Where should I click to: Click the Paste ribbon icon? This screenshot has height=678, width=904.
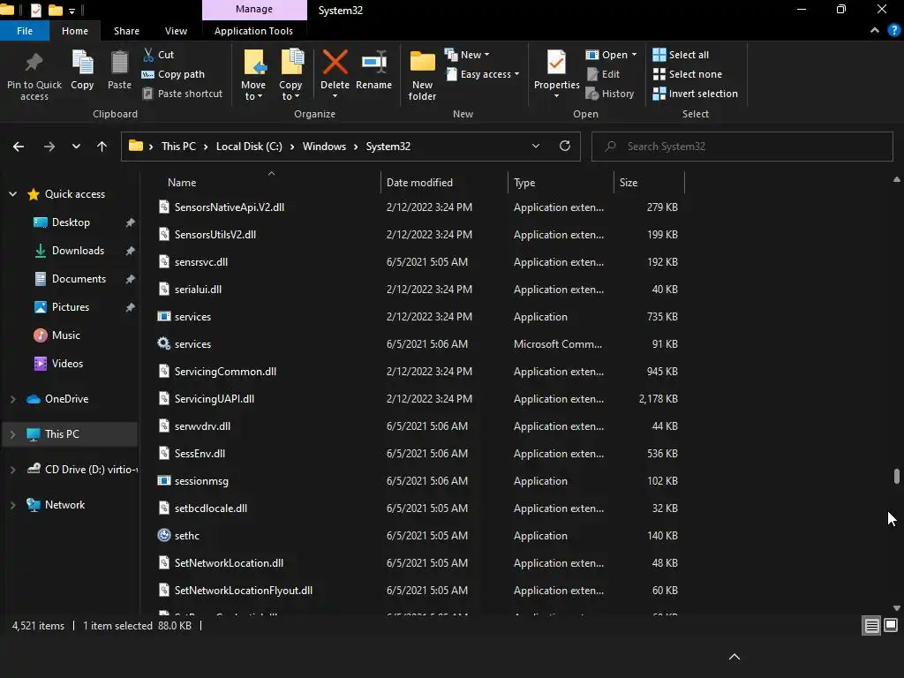pos(119,63)
